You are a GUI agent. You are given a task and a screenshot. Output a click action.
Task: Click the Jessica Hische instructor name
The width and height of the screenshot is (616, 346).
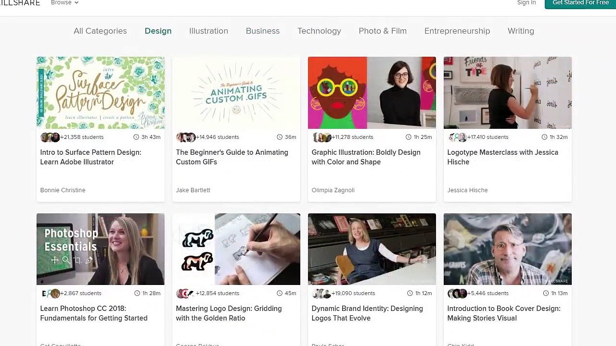point(467,190)
